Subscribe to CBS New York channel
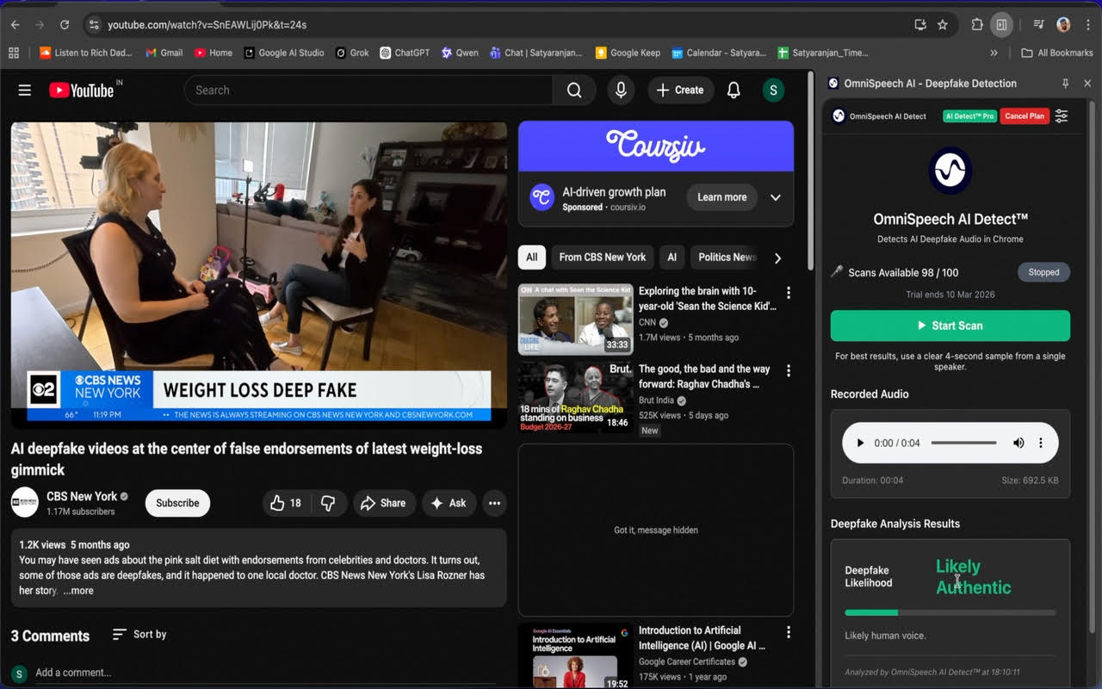Screen dimensions: 1102x689 click(x=177, y=503)
